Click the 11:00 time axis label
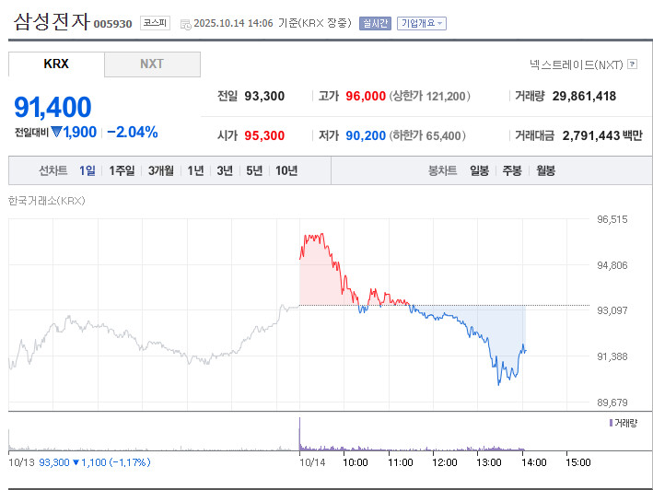 [401, 462]
